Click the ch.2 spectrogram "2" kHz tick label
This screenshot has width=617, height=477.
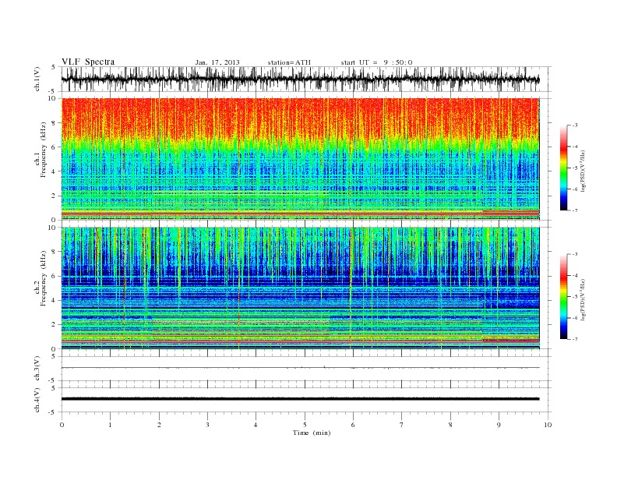[55, 324]
